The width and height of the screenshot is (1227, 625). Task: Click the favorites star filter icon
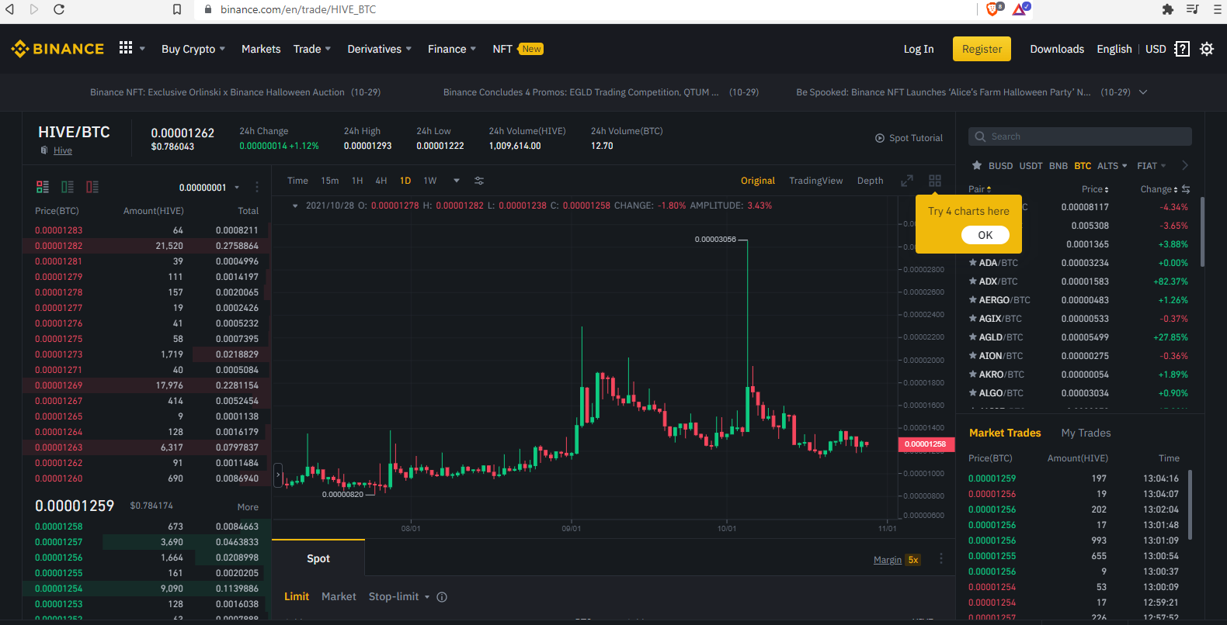pyautogui.click(x=977, y=165)
